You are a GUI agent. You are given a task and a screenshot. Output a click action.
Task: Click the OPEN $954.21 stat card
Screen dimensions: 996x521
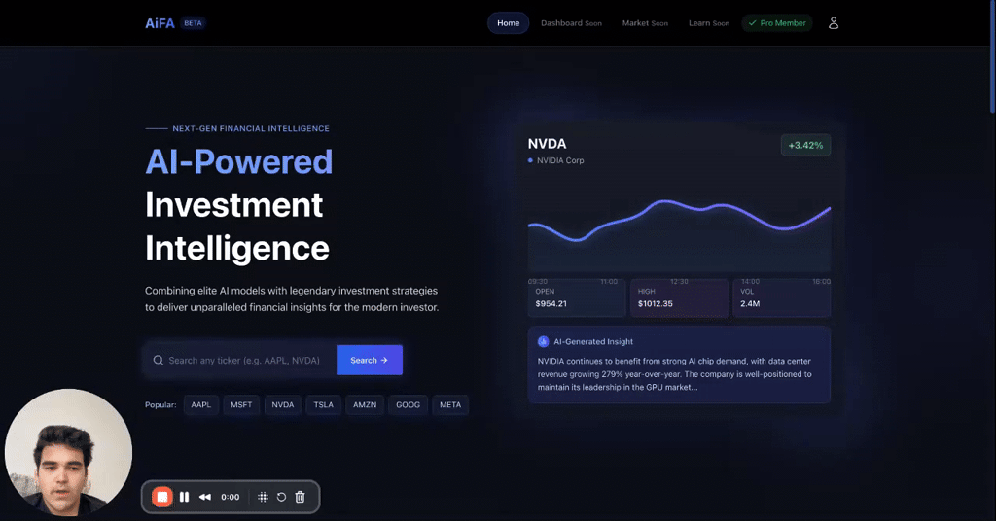pos(577,297)
